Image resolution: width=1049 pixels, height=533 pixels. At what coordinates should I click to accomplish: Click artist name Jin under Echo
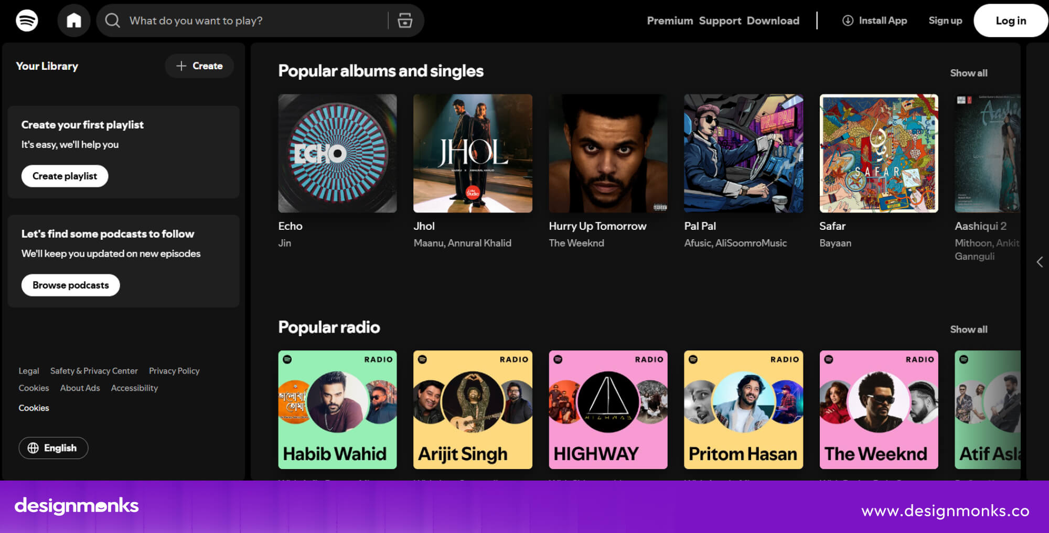[x=284, y=243]
